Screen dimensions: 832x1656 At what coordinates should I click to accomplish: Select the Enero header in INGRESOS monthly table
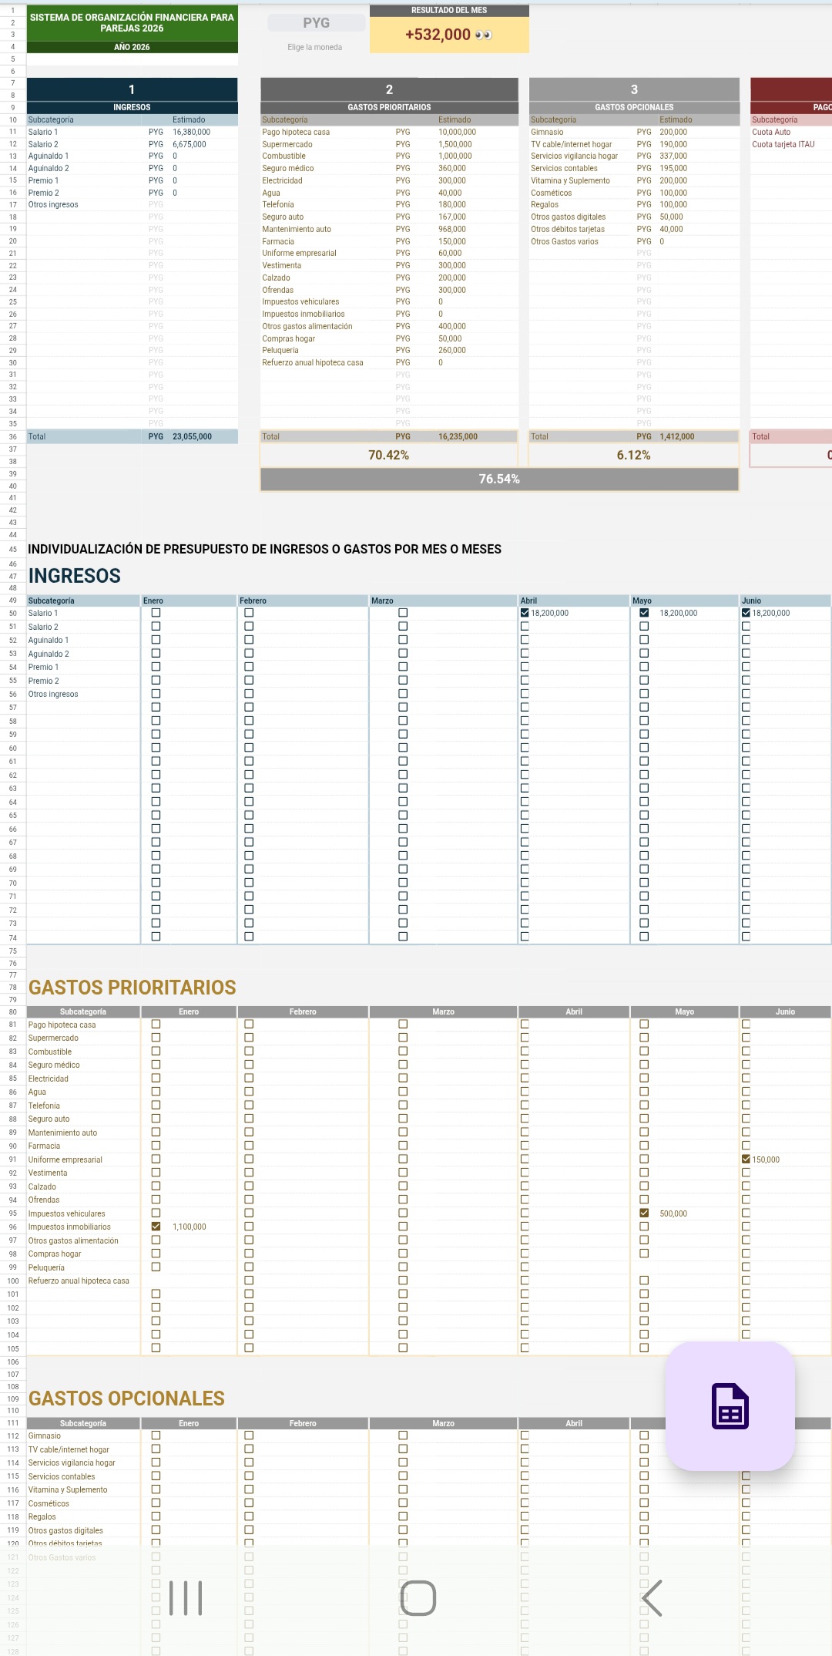189,601
